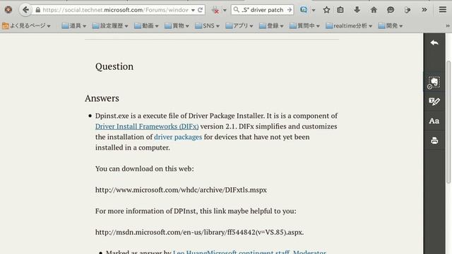Reload the page with the refresh icon

tap(201, 10)
